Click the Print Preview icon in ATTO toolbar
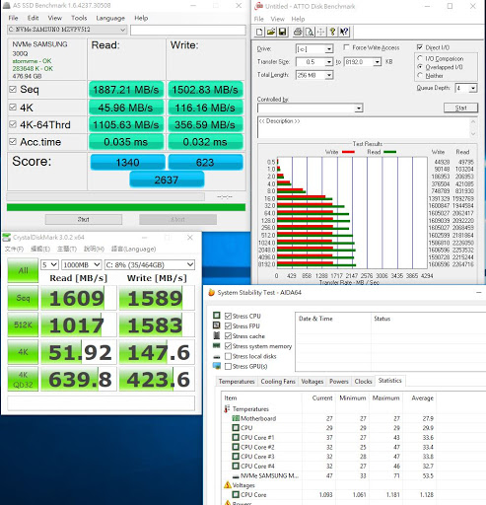Image resolution: width=486 pixels, height=505 pixels. [310, 32]
